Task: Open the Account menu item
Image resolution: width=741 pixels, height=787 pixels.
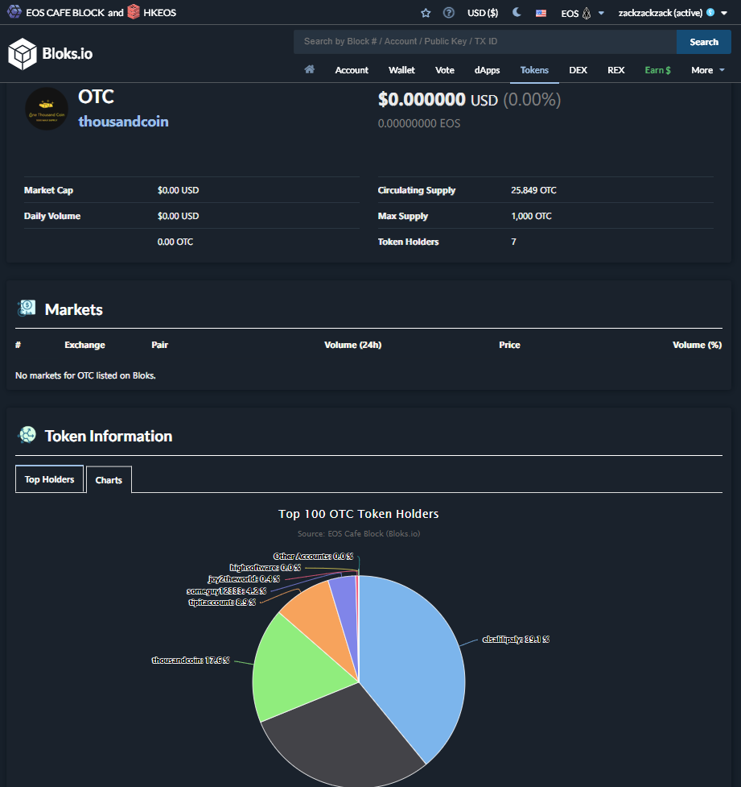Action: 352,70
